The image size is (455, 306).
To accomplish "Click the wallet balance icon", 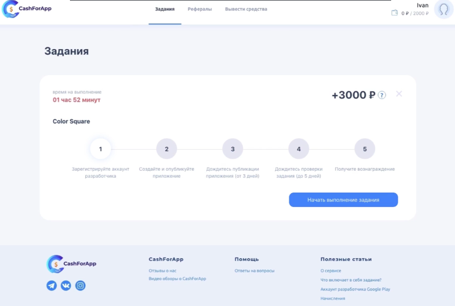I will [395, 13].
